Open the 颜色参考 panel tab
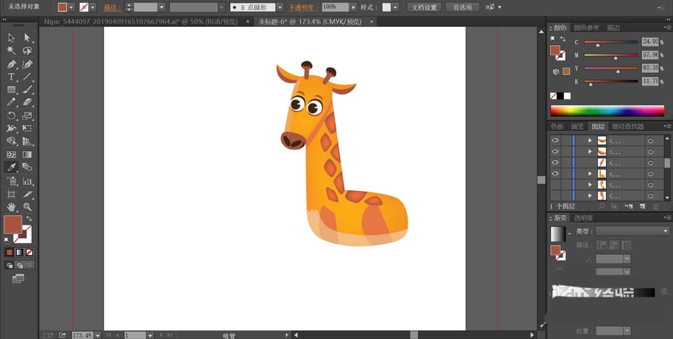The width and height of the screenshot is (673, 339). [586, 28]
